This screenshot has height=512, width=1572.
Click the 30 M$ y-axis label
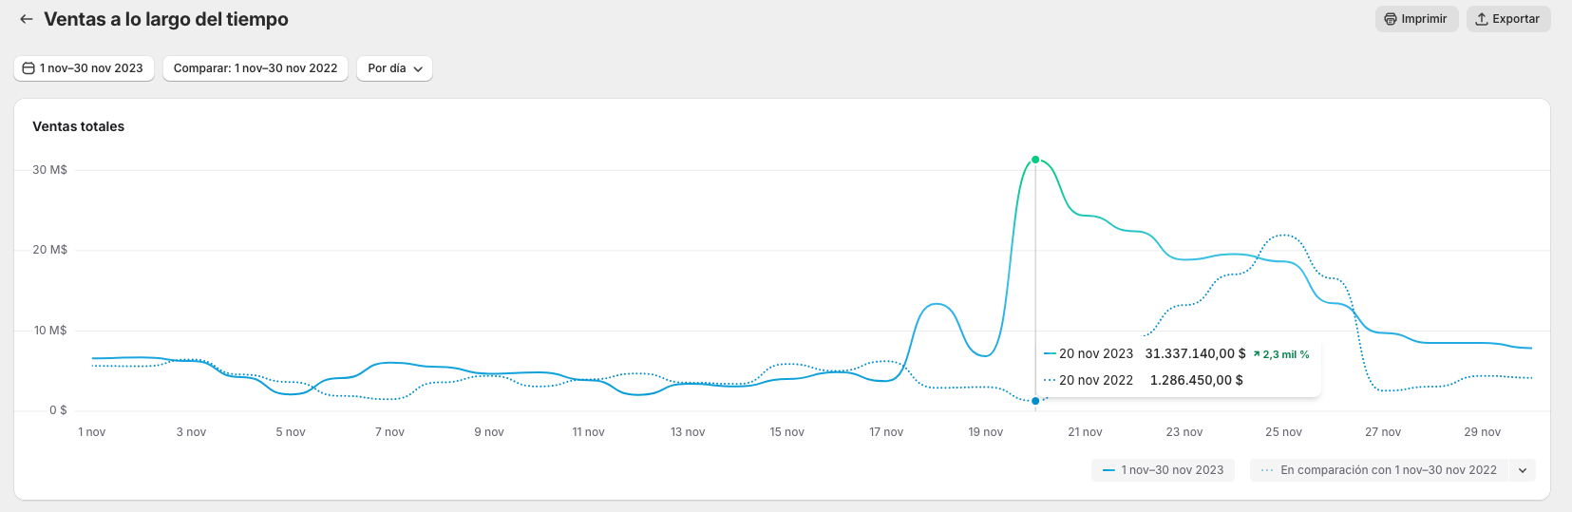coord(49,170)
